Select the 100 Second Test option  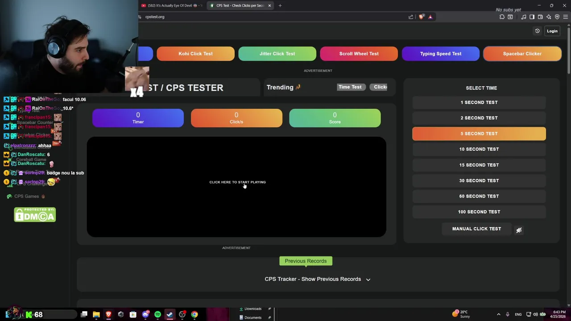tap(479, 212)
